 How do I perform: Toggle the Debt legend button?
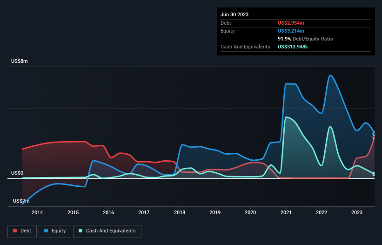[x=22, y=231]
